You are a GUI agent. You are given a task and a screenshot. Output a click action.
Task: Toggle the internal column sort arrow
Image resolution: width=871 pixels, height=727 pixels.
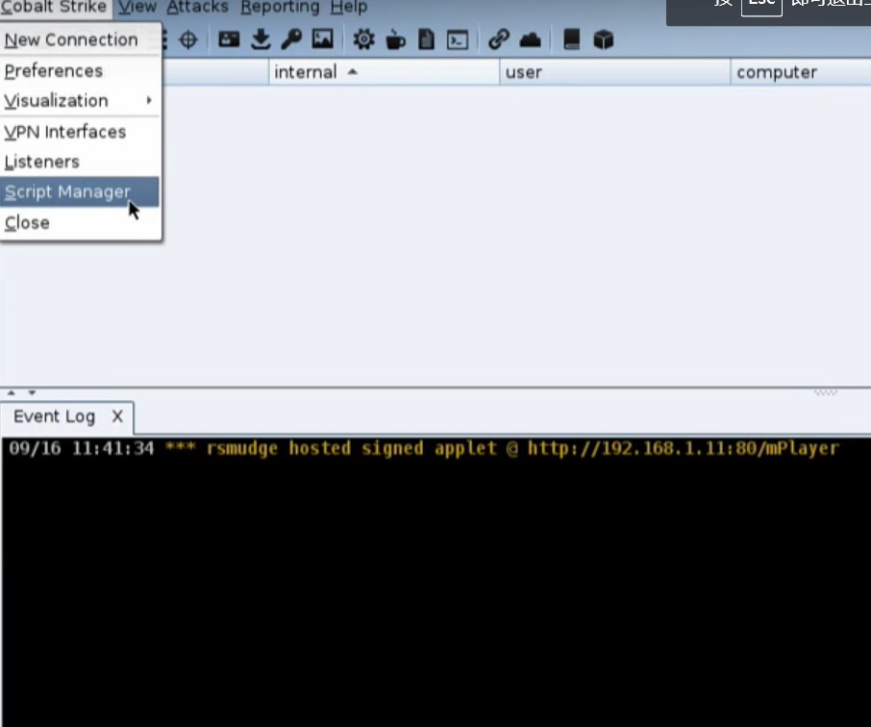point(352,72)
